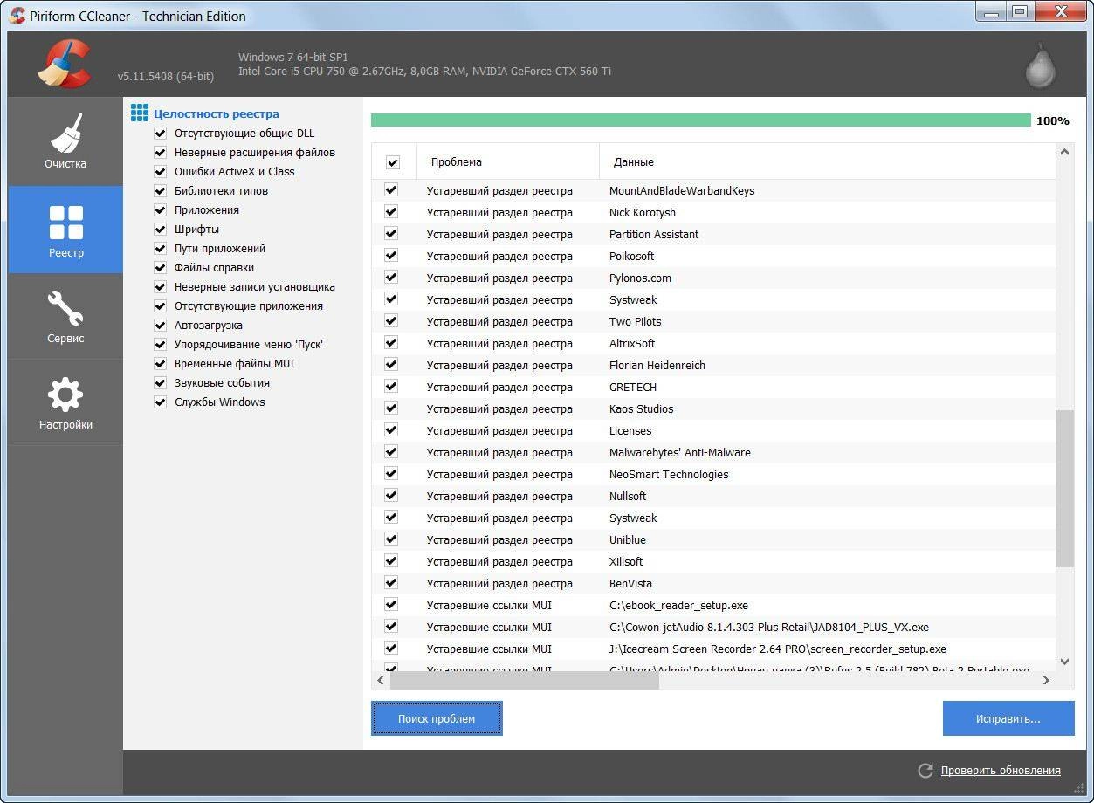Select the GRETECH entry
Screen dimensions: 1094x803
632,387
